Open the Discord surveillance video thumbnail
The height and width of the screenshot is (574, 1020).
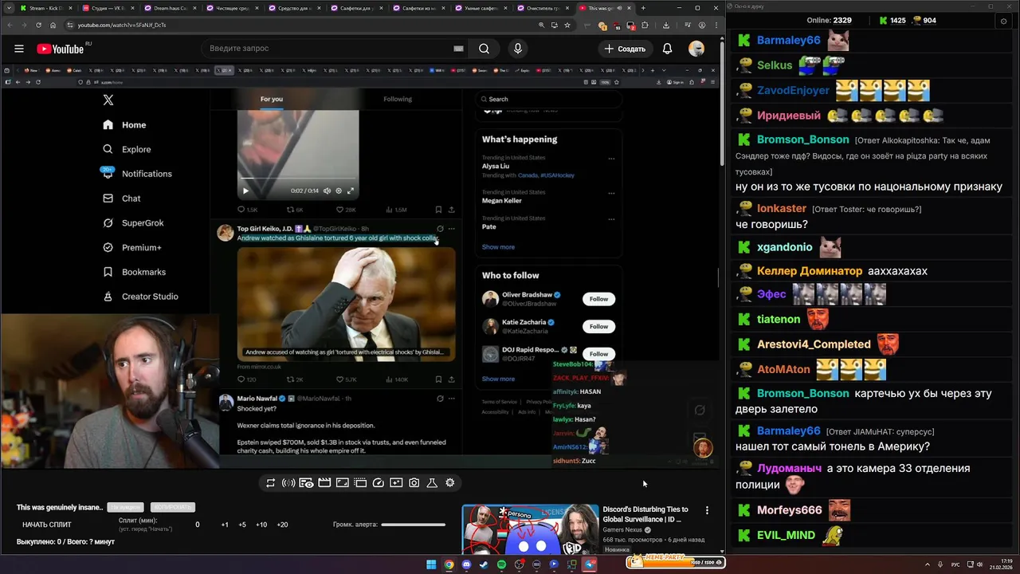pos(530,529)
